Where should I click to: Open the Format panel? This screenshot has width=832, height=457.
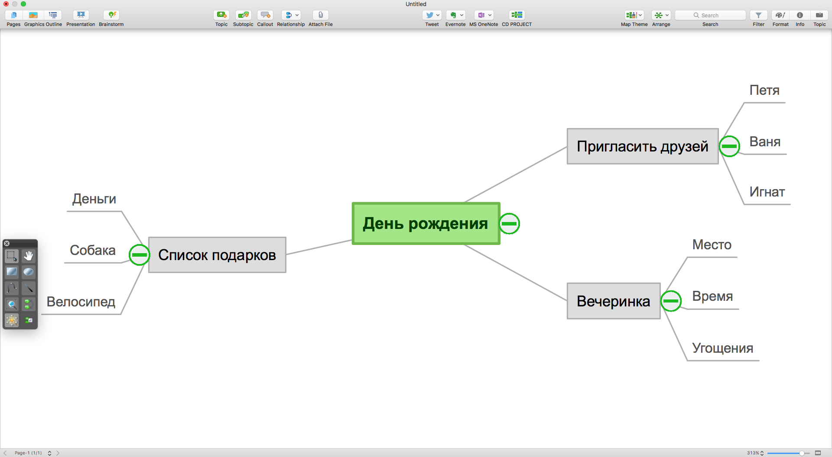780,15
